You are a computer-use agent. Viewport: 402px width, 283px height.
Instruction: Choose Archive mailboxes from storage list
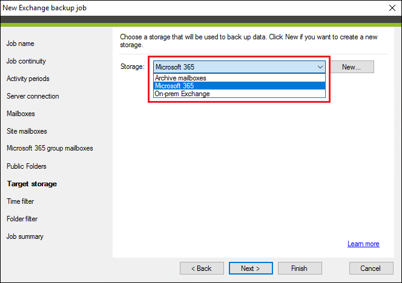[x=240, y=78]
